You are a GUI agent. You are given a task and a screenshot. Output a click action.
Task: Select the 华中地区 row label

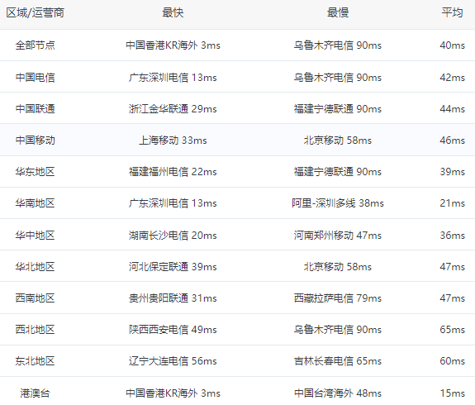click(x=36, y=236)
